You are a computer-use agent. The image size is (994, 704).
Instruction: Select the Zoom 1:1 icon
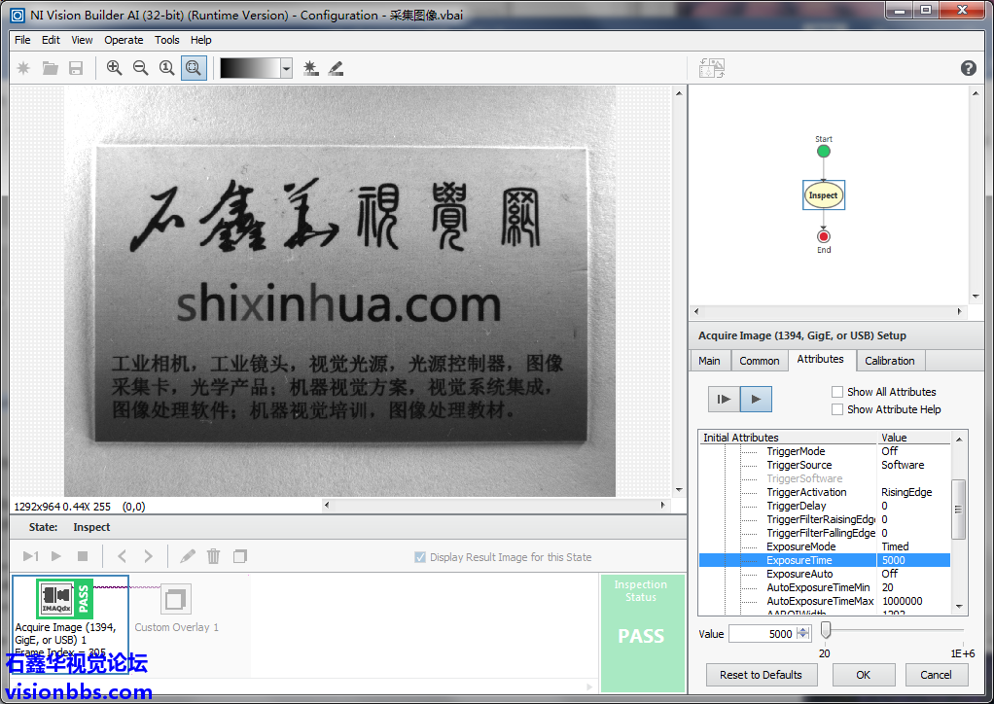coord(167,68)
